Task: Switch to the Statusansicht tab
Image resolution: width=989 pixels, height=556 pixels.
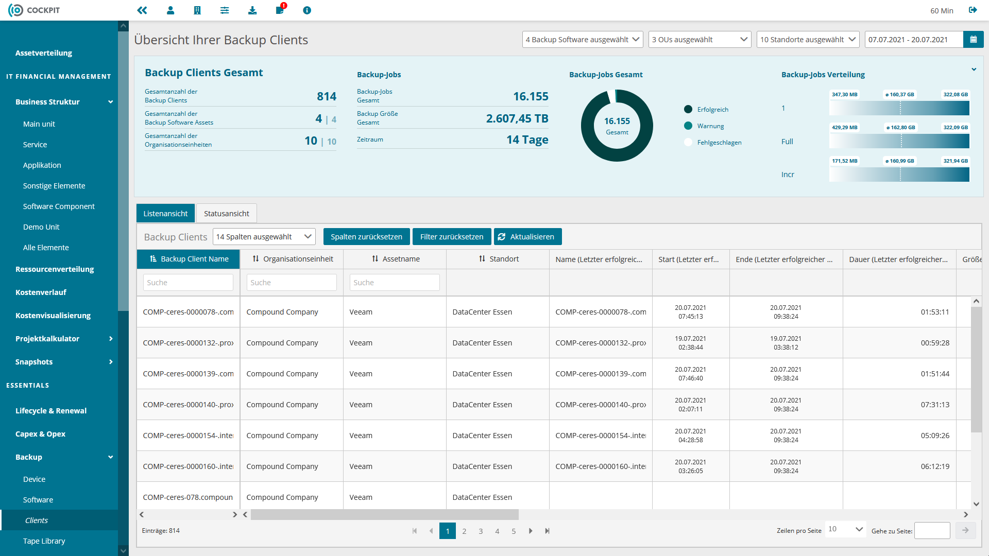Action: (227, 214)
